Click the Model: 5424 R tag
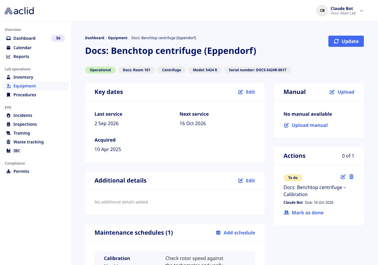378x265 pixels. click(x=205, y=70)
